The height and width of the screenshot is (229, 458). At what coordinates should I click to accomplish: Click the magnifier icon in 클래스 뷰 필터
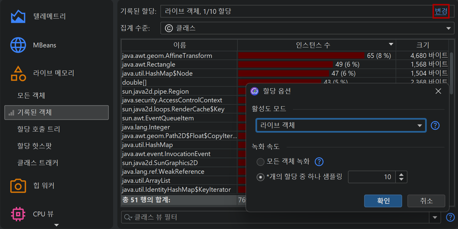click(128, 217)
